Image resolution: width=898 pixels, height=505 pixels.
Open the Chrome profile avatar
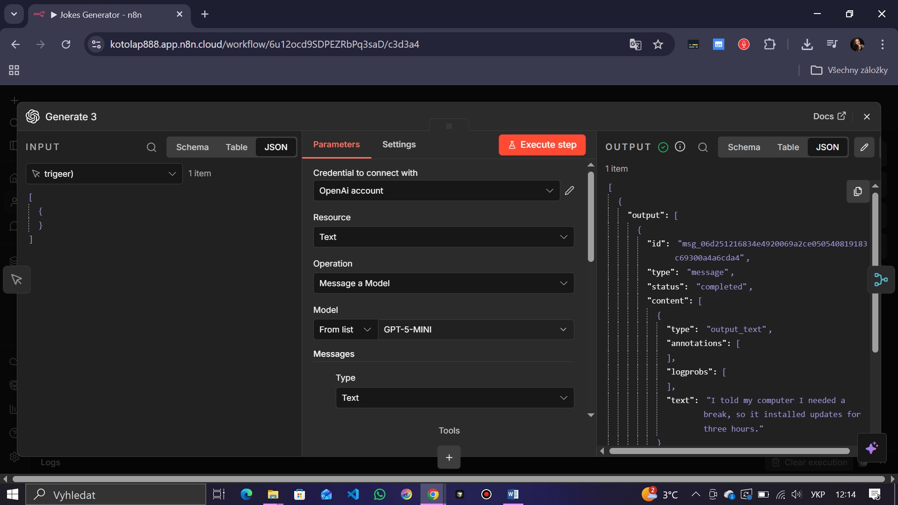[857, 44]
